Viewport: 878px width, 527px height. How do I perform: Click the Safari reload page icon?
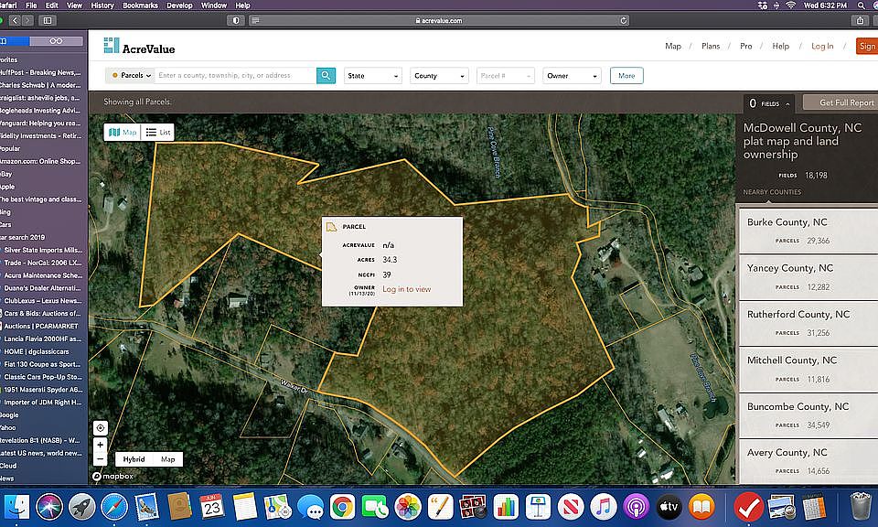(x=623, y=21)
